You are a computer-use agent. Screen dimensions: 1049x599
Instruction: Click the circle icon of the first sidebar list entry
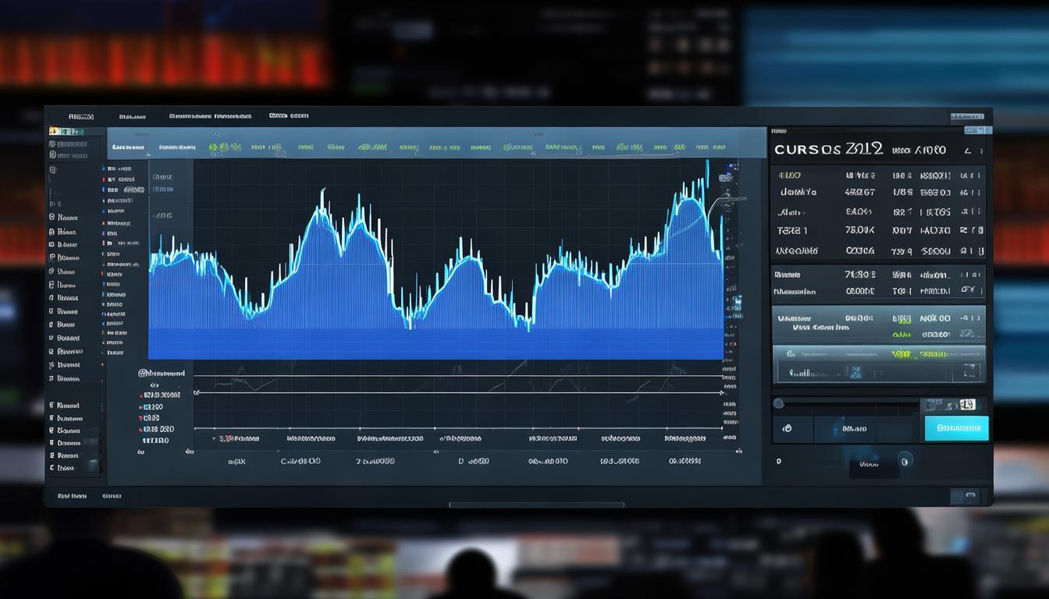(x=52, y=218)
